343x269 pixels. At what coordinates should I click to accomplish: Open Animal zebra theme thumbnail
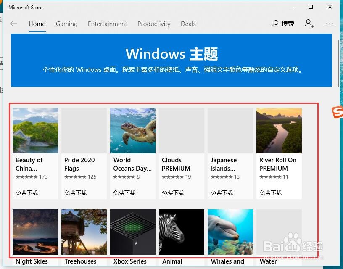pyautogui.click(x=182, y=232)
